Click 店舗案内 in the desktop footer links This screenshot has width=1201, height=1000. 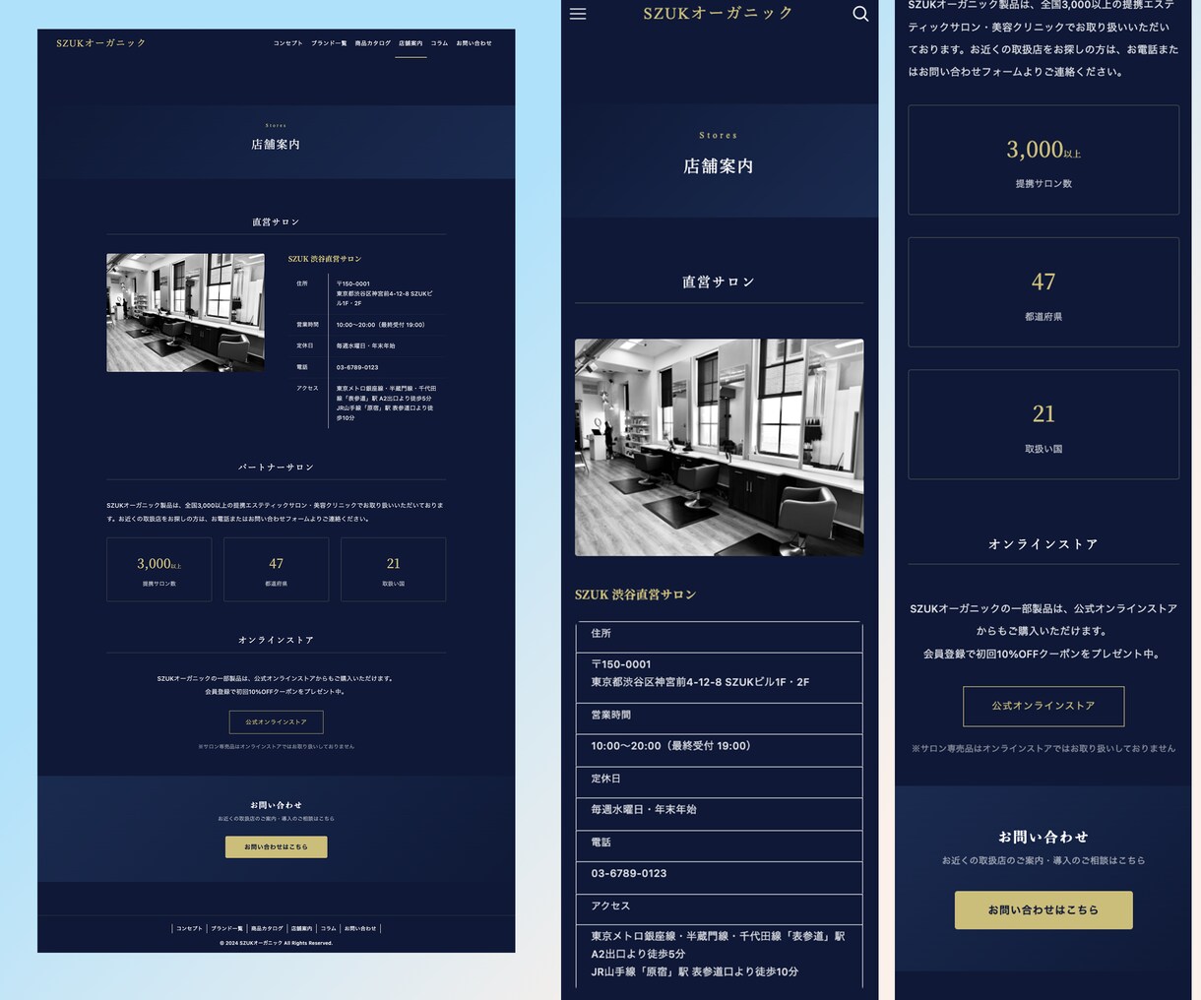[301, 928]
